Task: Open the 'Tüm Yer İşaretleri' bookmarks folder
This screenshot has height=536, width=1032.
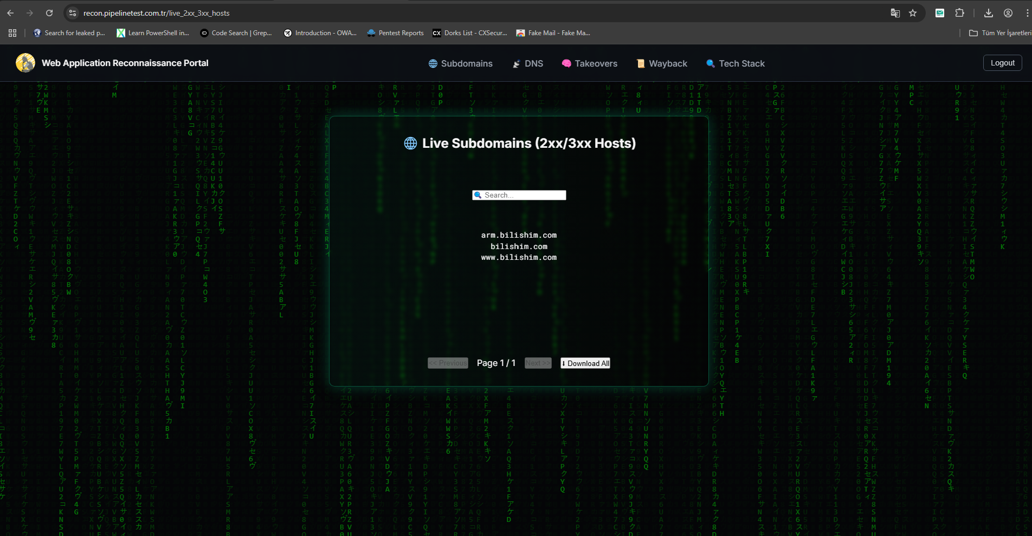Action: [x=1000, y=33]
